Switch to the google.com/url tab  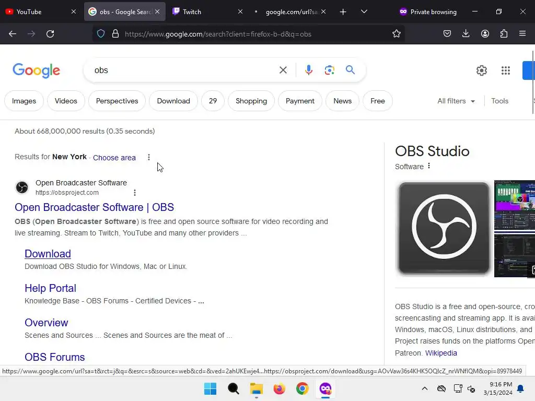pyautogui.click(x=291, y=11)
